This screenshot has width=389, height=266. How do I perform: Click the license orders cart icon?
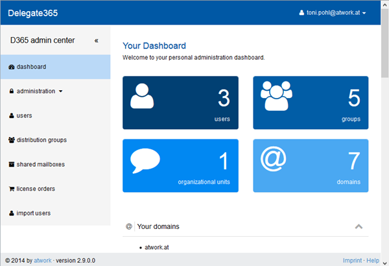click(12, 189)
